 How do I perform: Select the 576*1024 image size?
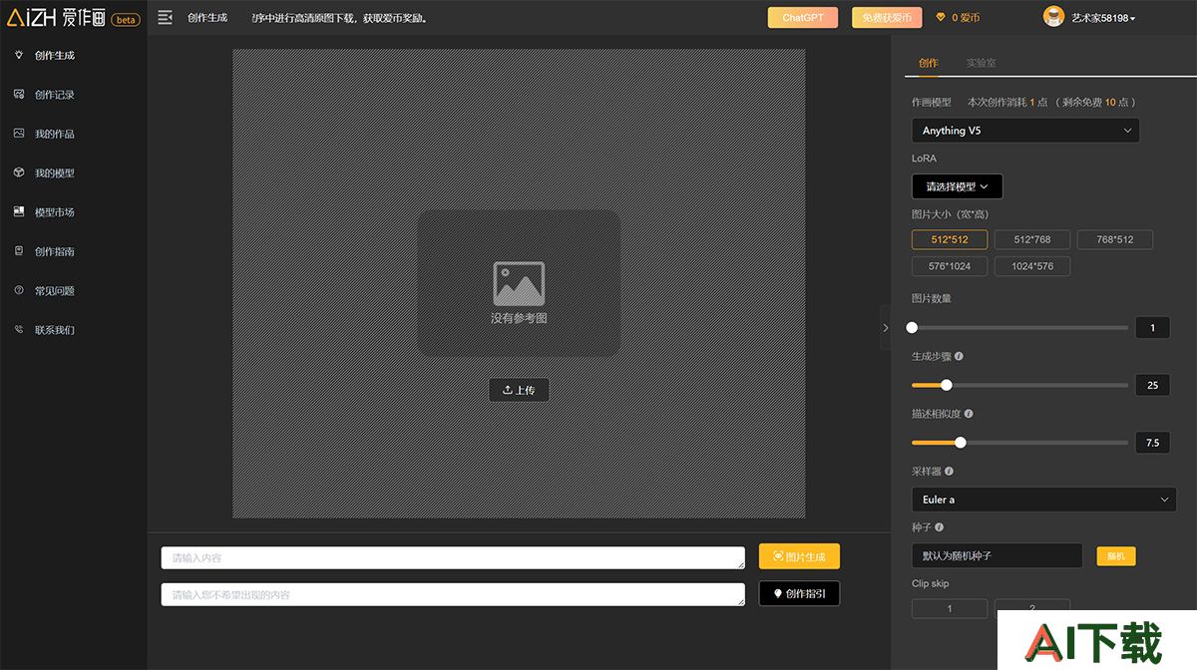click(950, 266)
